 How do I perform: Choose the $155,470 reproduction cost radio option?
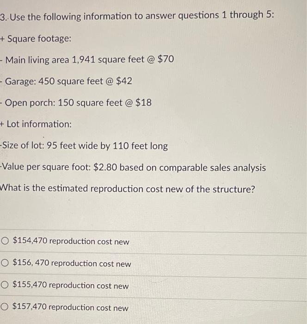coord(5,285)
